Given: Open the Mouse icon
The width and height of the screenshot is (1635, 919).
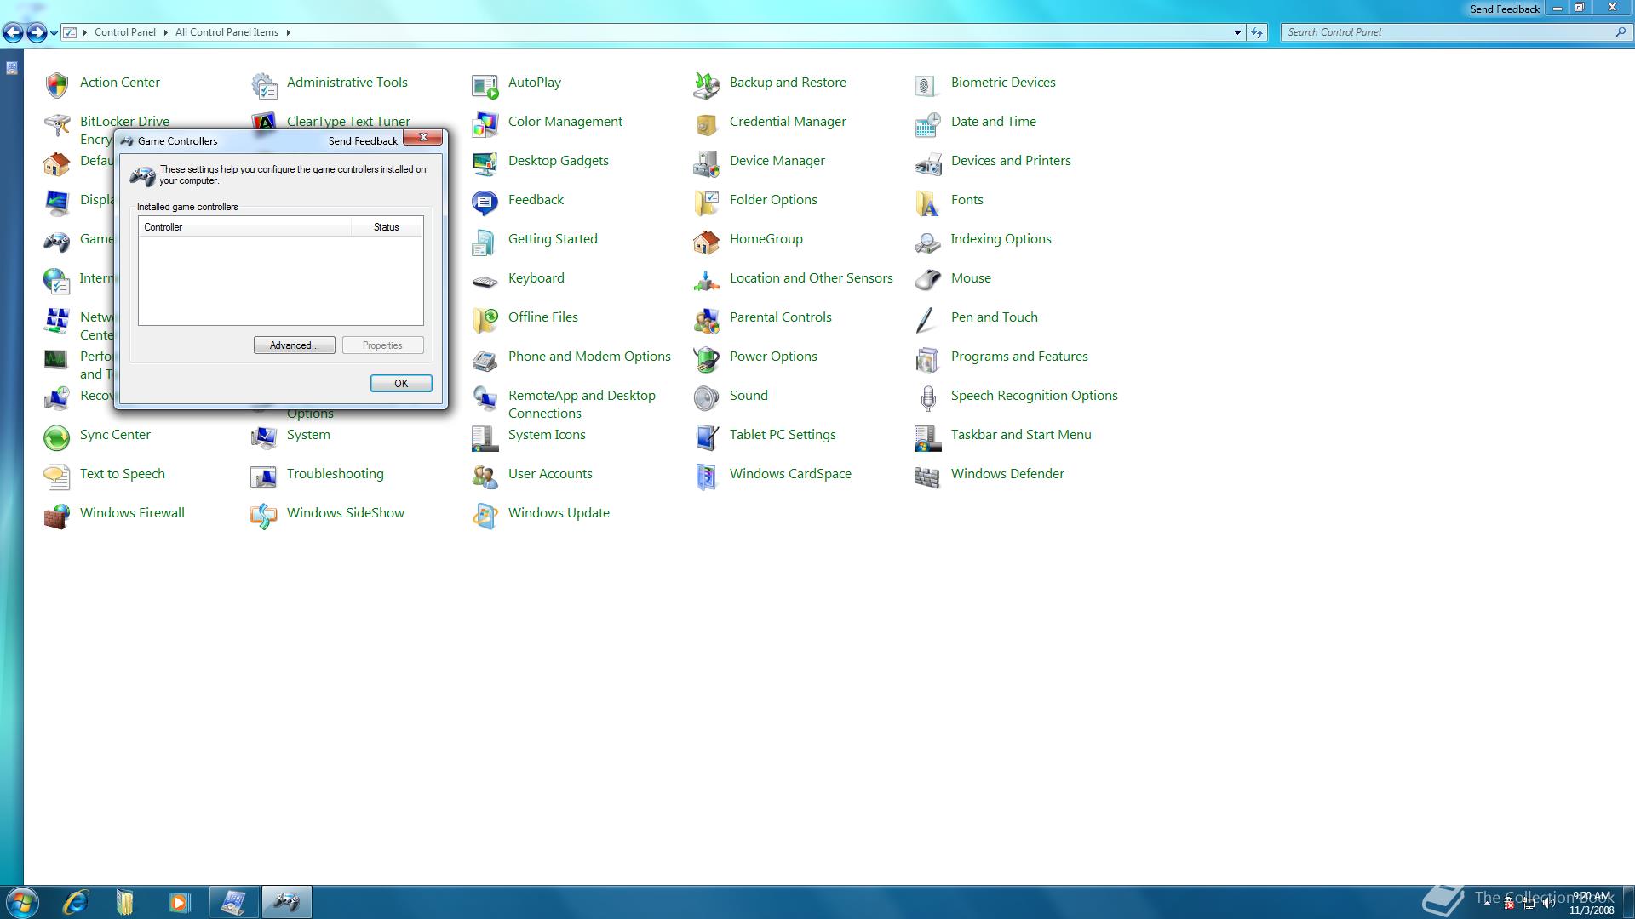Looking at the screenshot, I should (x=927, y=281).
